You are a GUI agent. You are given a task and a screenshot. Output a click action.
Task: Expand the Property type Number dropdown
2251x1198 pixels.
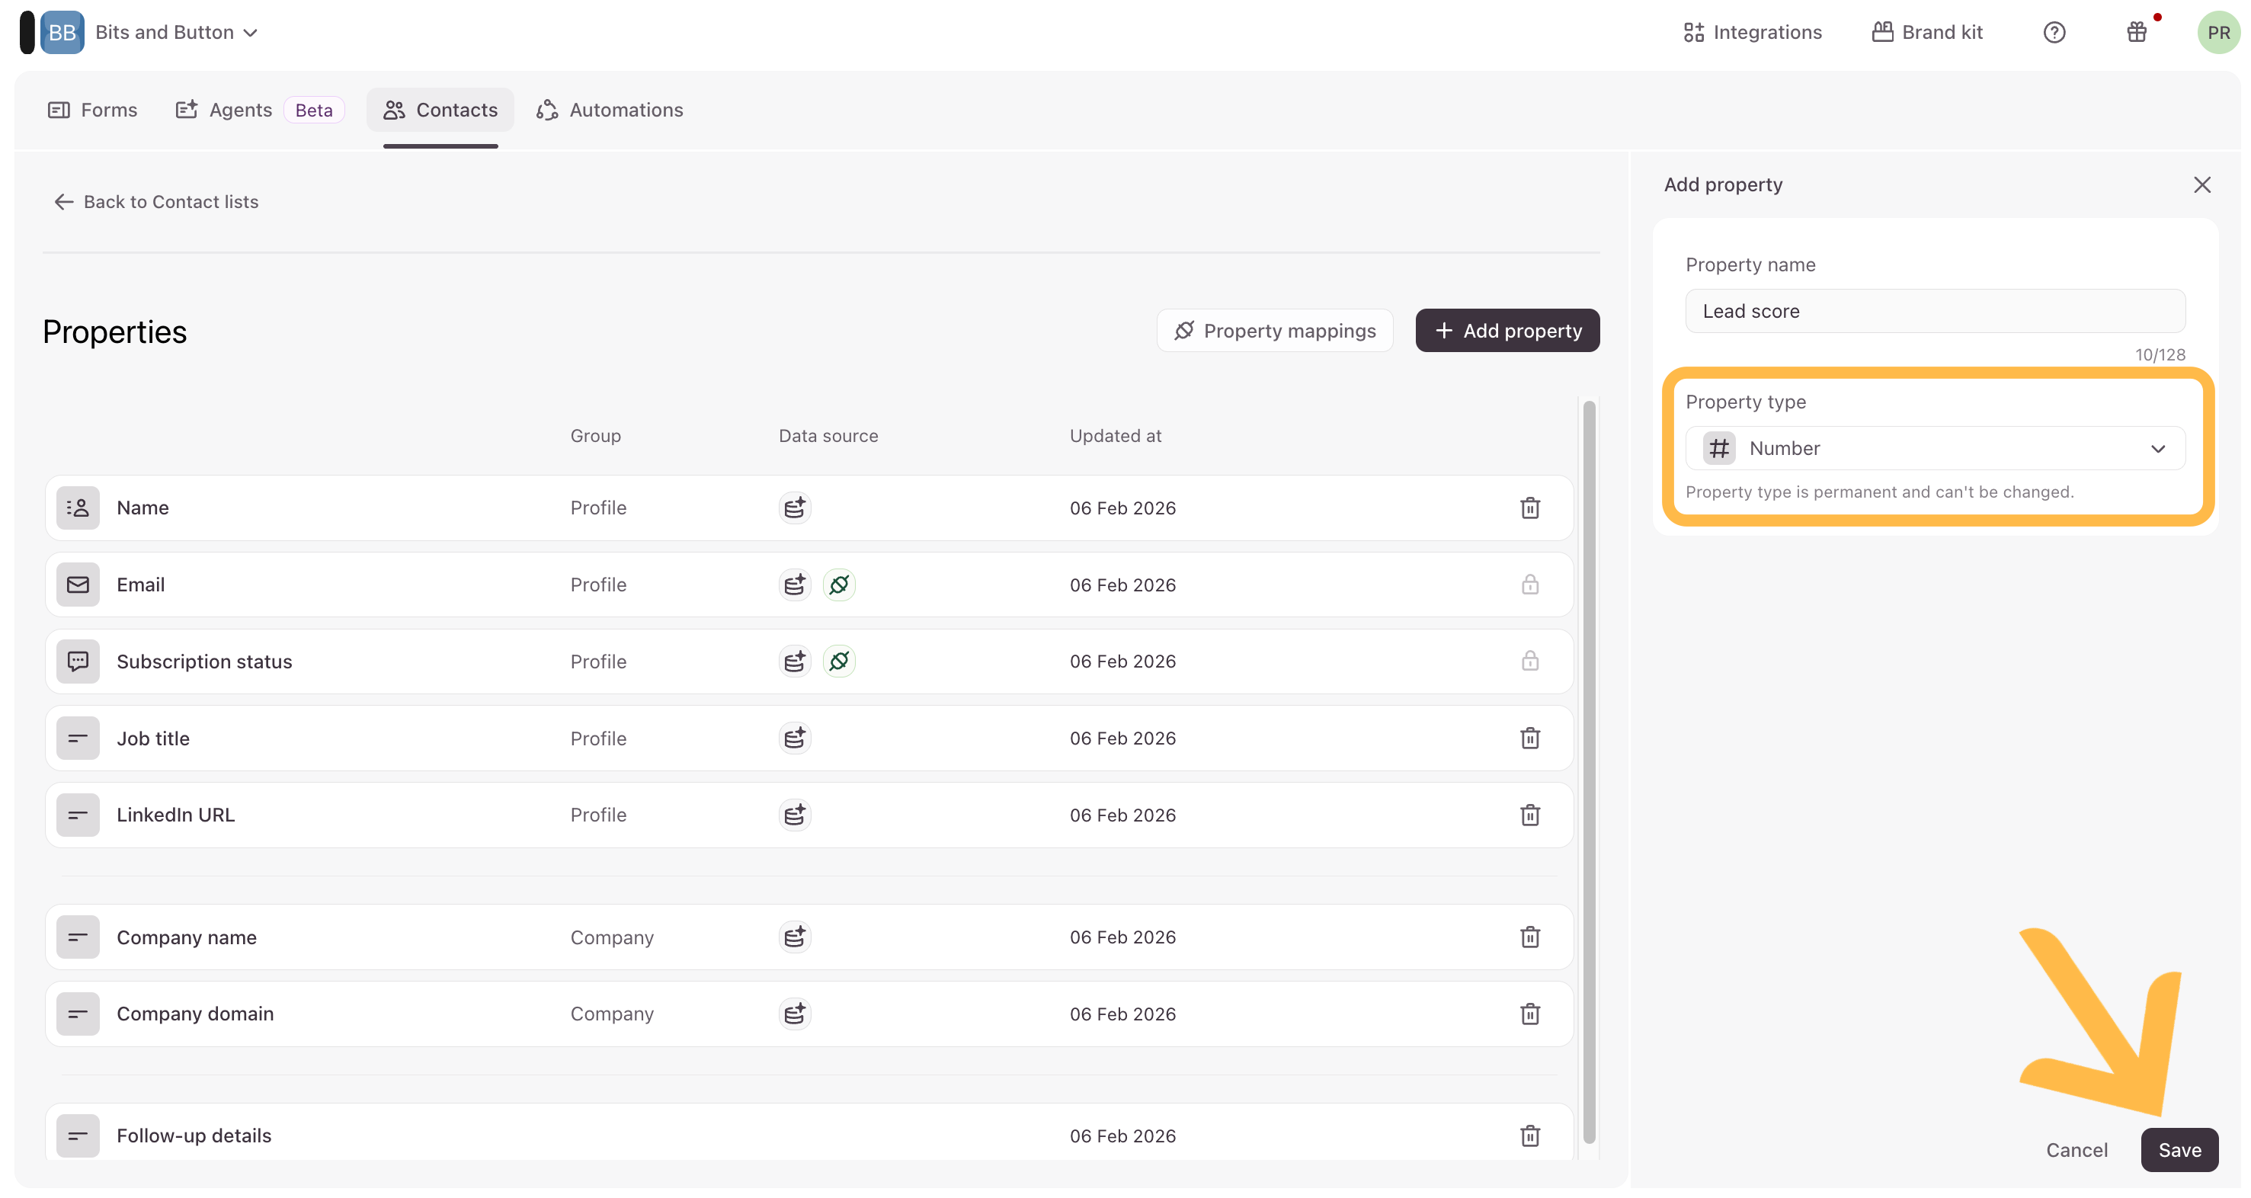click(x=1935, y=448)
